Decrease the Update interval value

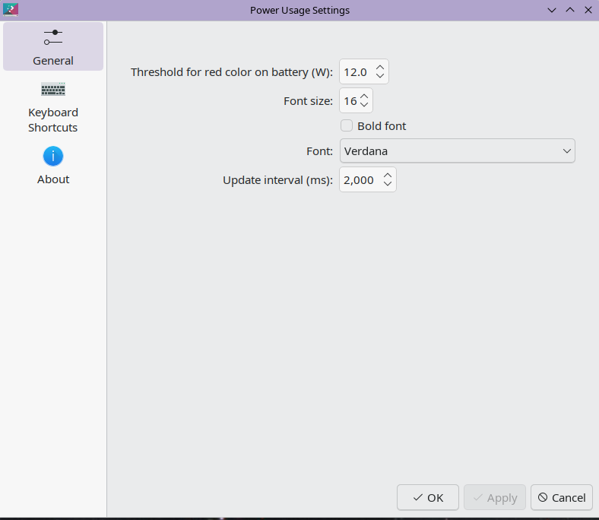point(388,184)
